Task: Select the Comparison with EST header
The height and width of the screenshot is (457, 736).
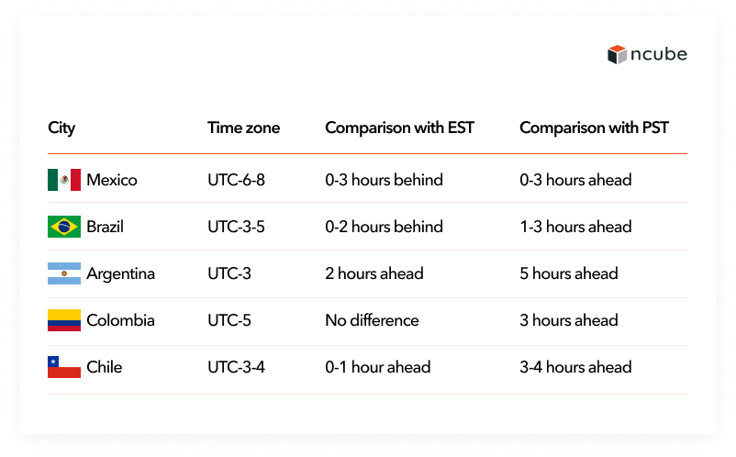Action: 399,128
